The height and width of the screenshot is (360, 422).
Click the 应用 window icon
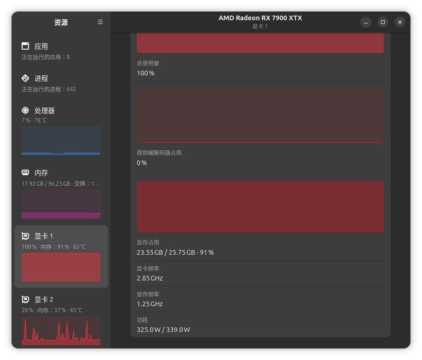click(x=25, y=46)
